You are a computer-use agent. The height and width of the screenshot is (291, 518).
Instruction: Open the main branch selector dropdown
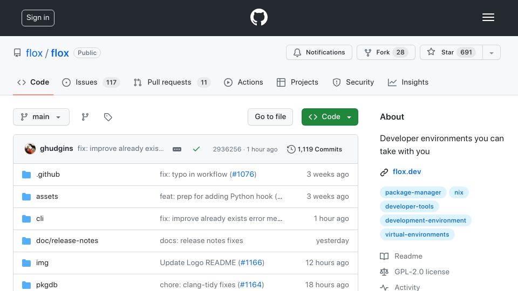42,117
